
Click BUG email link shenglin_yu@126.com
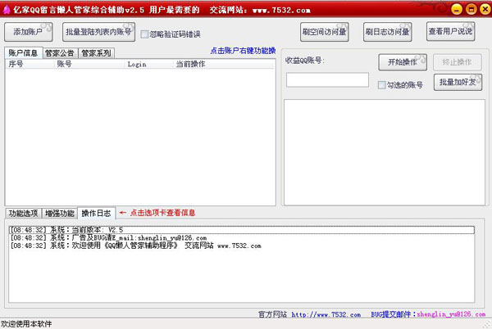451,314
